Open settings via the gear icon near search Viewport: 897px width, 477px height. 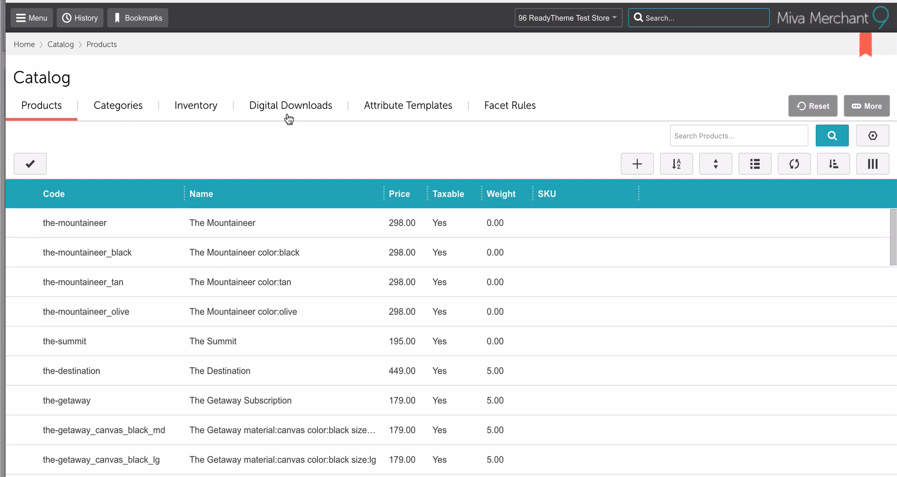(873, 135)
